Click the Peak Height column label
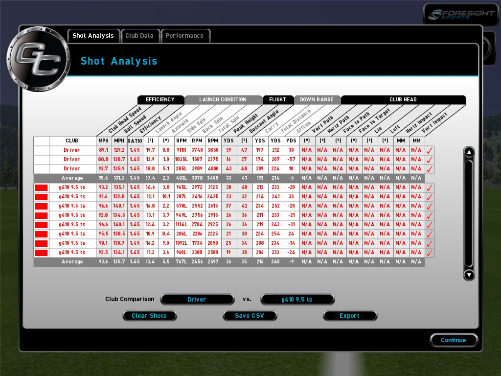501x376 pixels. (246, 123)
